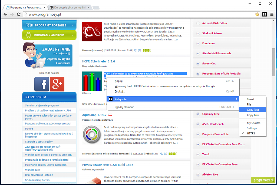Switch to 'Do people click on my link' tab

[70, 7]
